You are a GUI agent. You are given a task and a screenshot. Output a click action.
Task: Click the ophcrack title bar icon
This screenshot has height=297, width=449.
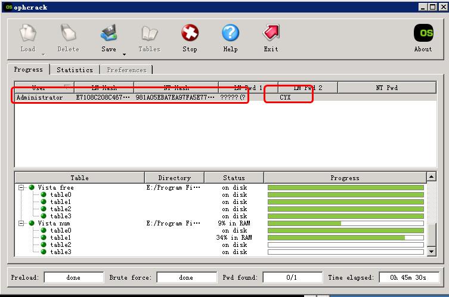point(9,7)
